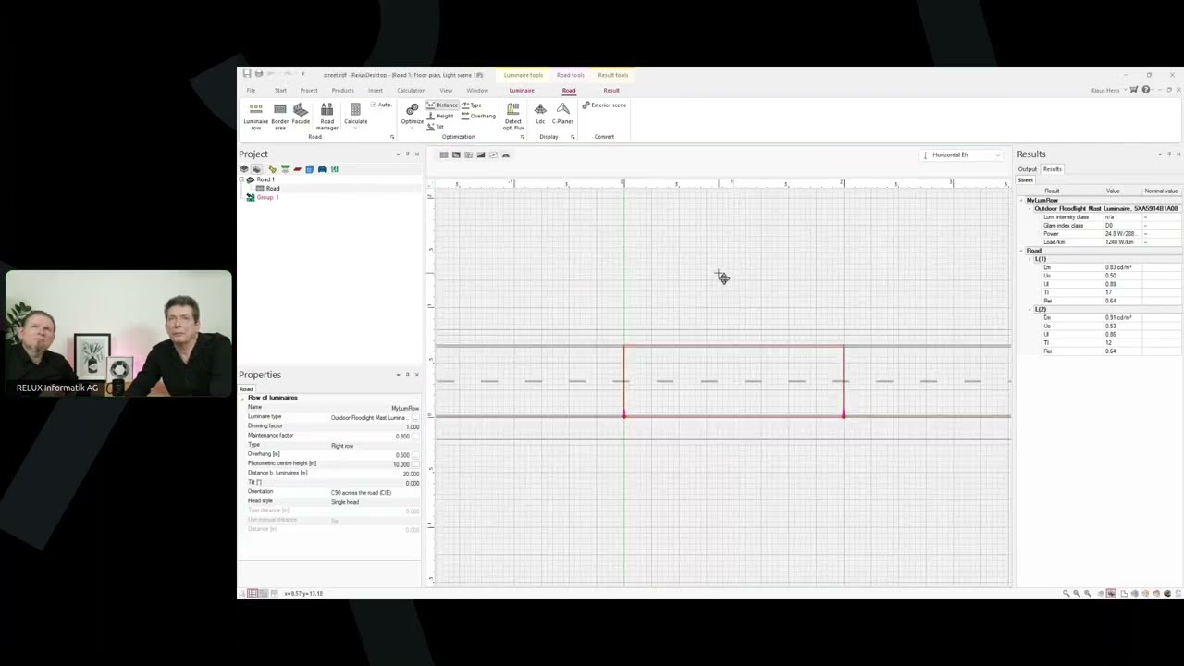Viewport: 1184px width, 666px height.
Task: Show the C-Planes display
Action: pyautogui.click(x=562, y=113)
